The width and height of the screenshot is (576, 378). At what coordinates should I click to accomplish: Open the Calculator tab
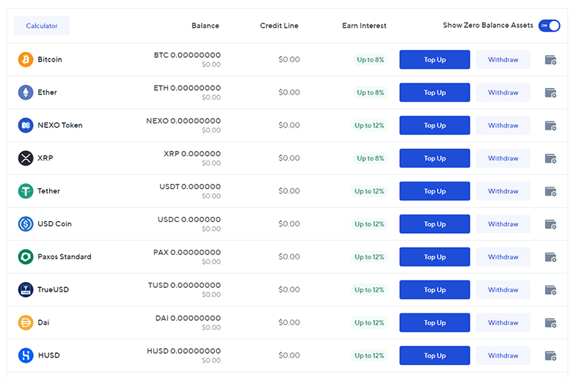pyautogui.click(x=42, y=26)
